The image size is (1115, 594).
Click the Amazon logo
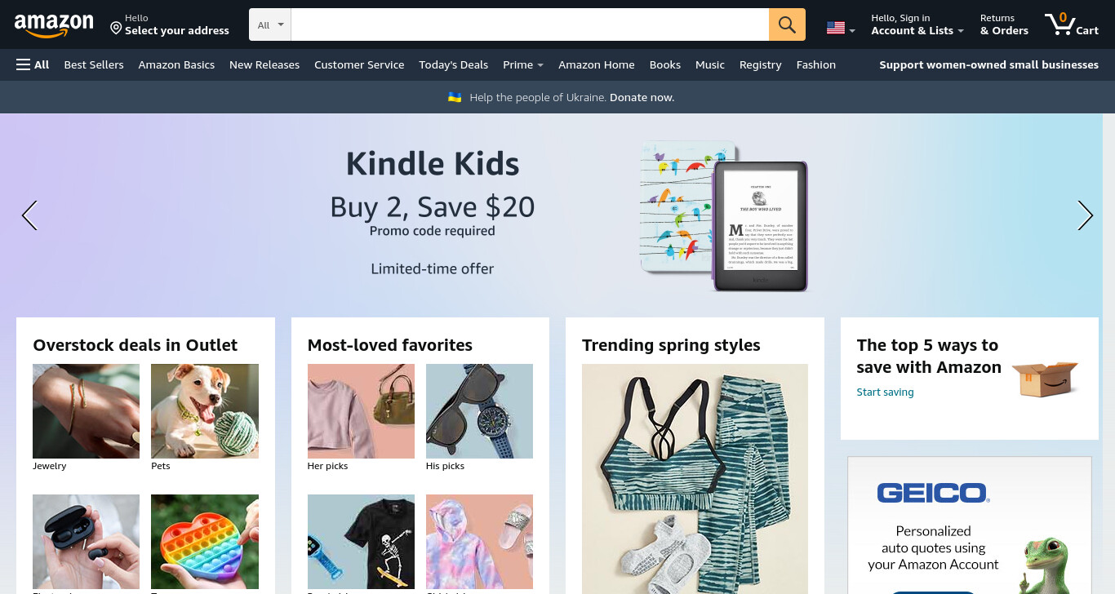54,25
